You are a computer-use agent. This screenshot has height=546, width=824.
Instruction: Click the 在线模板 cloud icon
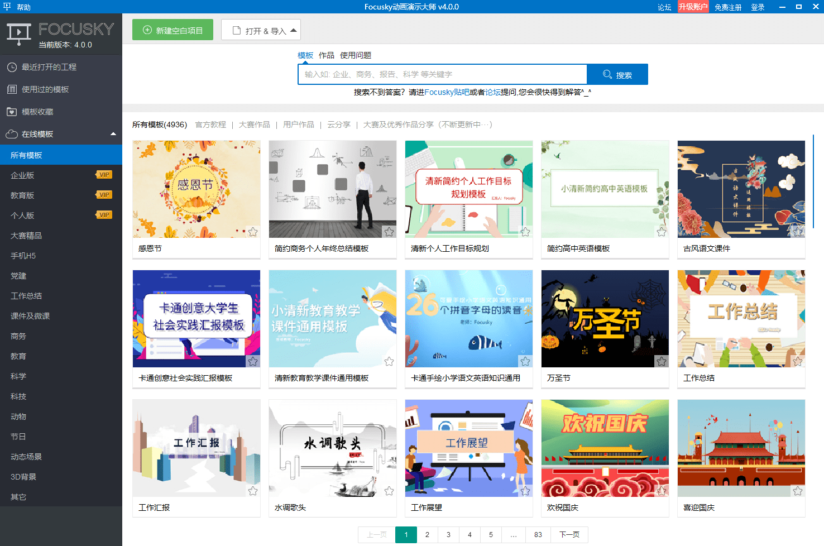coord(12,133)
